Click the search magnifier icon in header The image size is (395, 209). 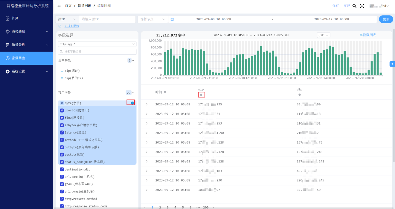click(354, 6)
